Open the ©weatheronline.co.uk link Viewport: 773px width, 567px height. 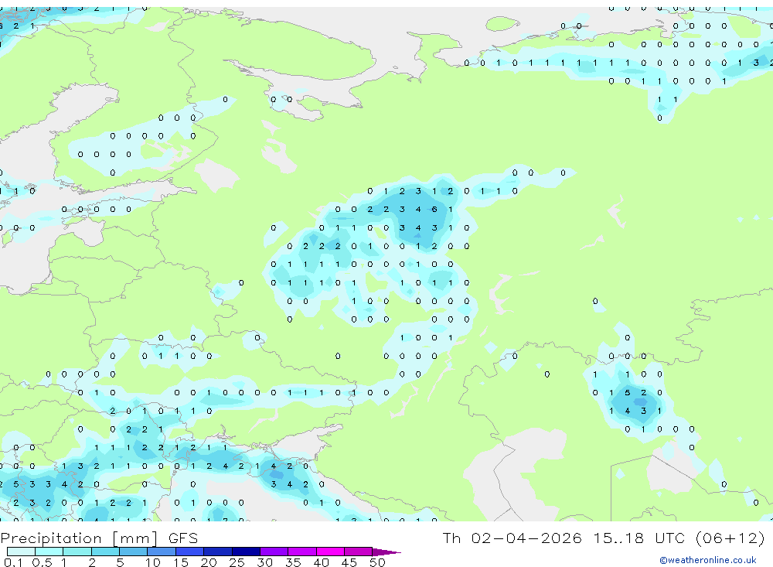click(707, 560)
